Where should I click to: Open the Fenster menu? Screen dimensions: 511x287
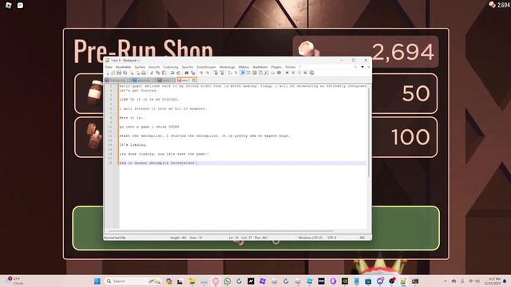point(290,67)
